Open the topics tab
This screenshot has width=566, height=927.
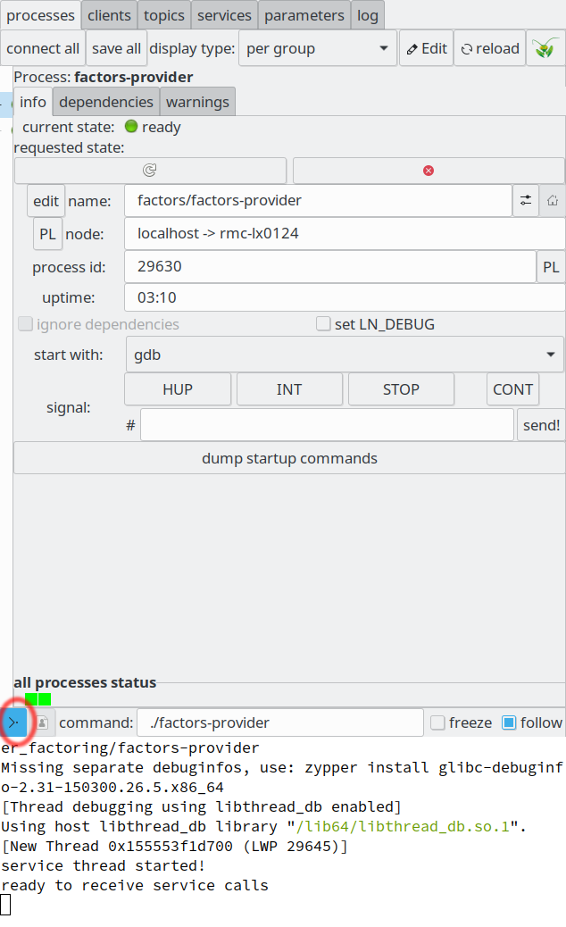tap(164, 15)
